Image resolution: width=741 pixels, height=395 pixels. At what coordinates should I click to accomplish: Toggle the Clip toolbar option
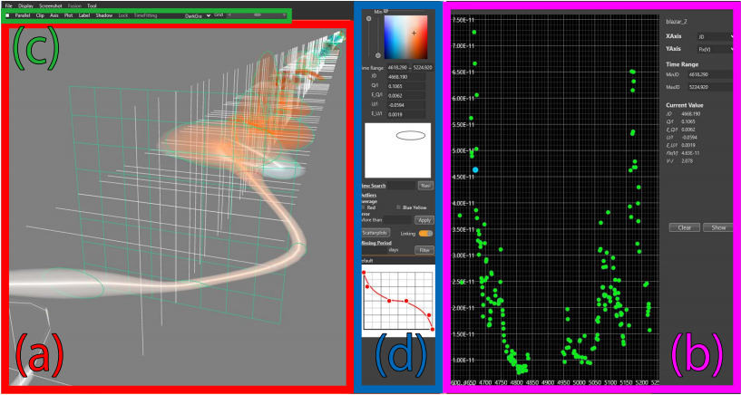coord(40,15)
